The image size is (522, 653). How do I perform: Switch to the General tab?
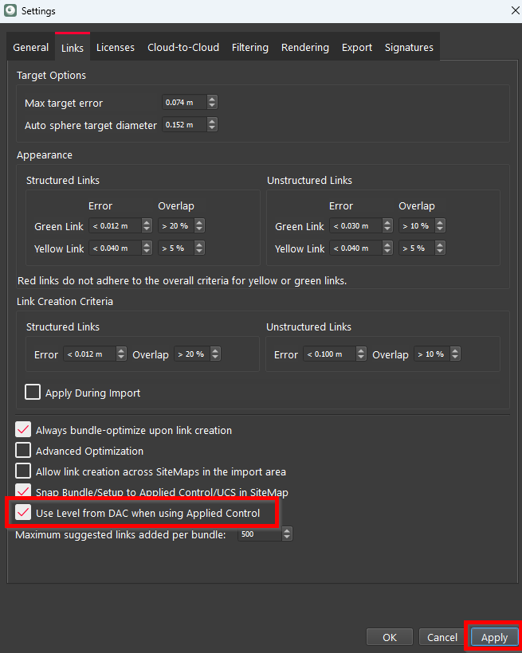click(x=31, y=48)
